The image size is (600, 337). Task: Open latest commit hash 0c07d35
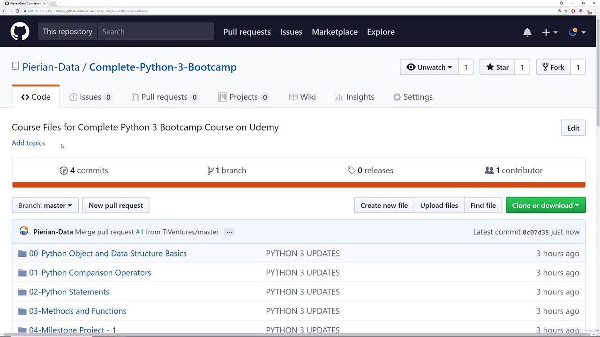[536, 232]
